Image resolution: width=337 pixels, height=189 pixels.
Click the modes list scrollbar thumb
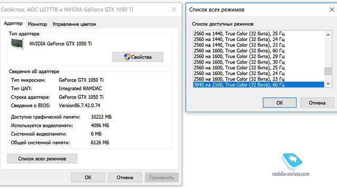click(x=328, y=71)
